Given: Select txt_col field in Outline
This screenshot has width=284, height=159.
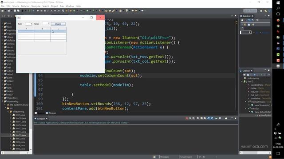Looking at the screenshot, I should (x=254, y=95).
